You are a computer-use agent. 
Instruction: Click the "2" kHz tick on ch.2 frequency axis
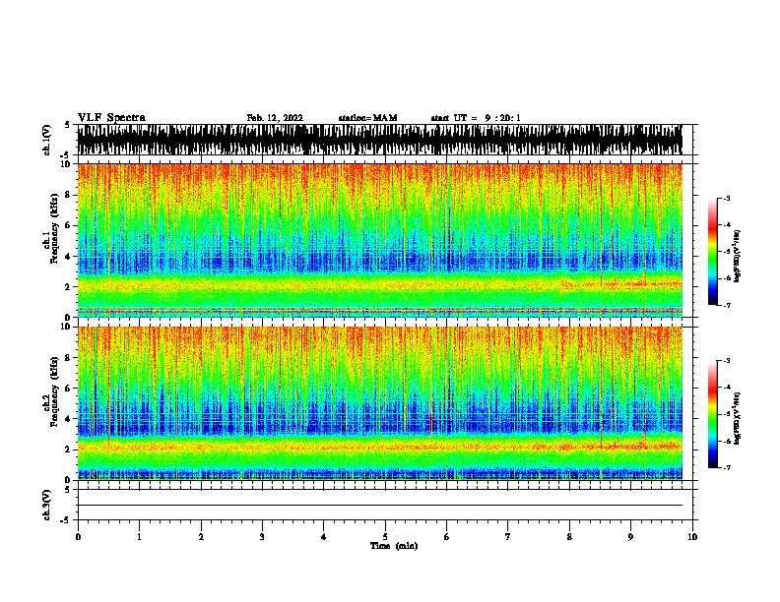69,450
